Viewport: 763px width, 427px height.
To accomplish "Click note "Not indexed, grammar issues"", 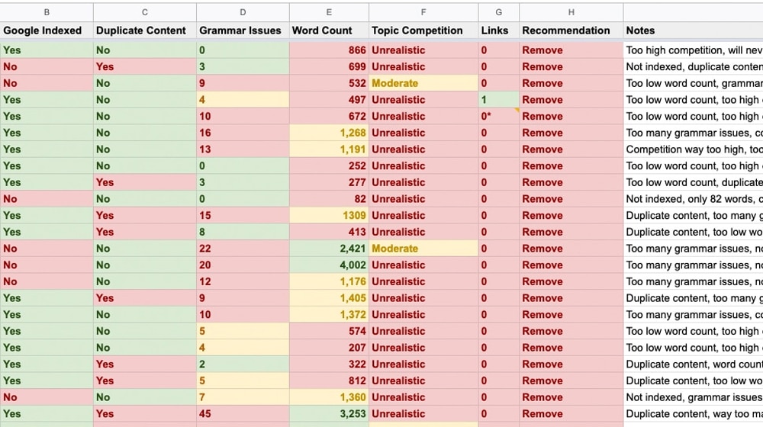I will (x=693, y=397).
